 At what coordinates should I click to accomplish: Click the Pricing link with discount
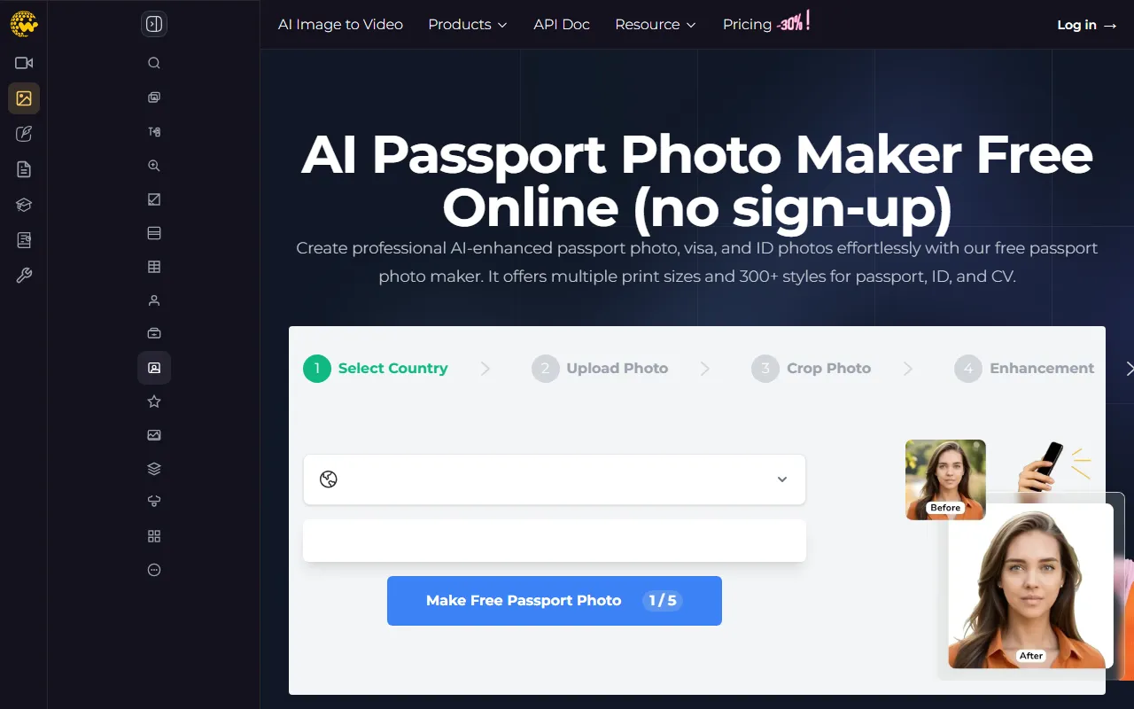(766, 24)
